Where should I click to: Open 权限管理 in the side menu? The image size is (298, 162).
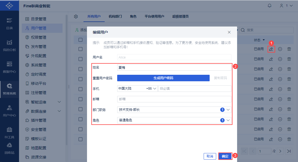pos(42,37)
